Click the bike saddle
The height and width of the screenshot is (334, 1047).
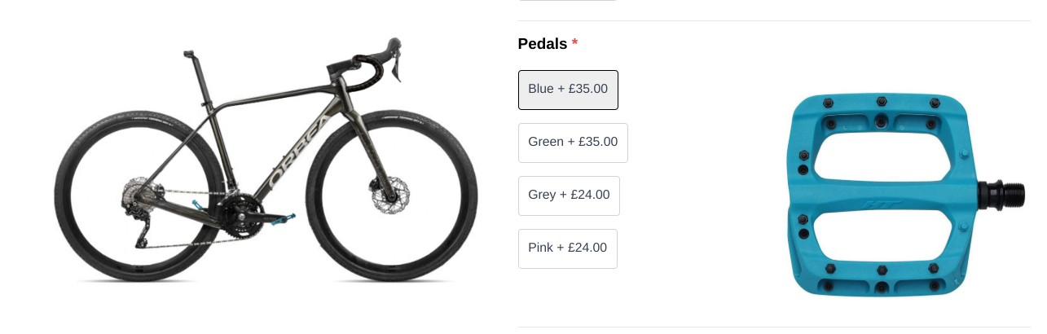click(x=191, y=54)
